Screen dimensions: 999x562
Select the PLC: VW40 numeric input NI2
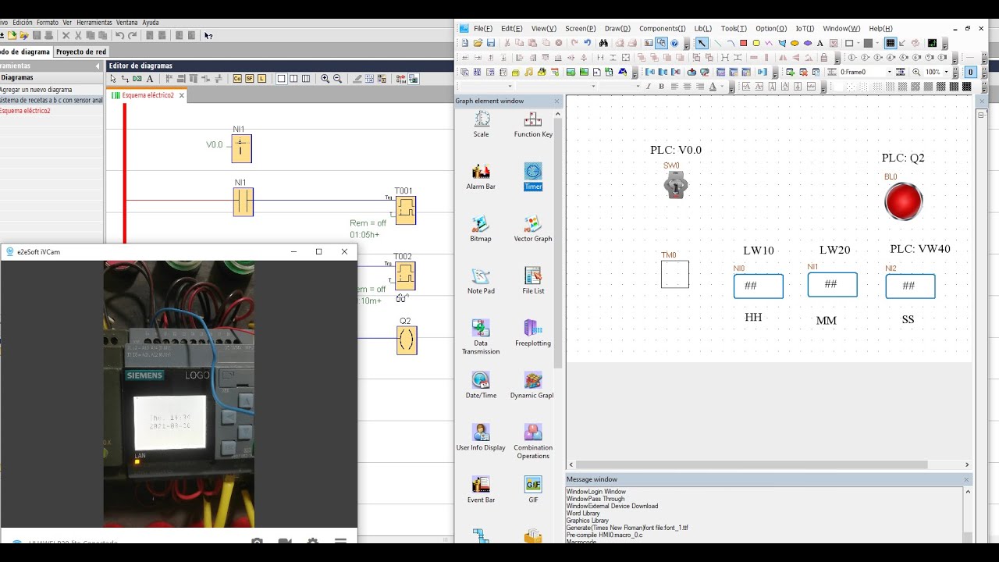click(x=910, y=286)
